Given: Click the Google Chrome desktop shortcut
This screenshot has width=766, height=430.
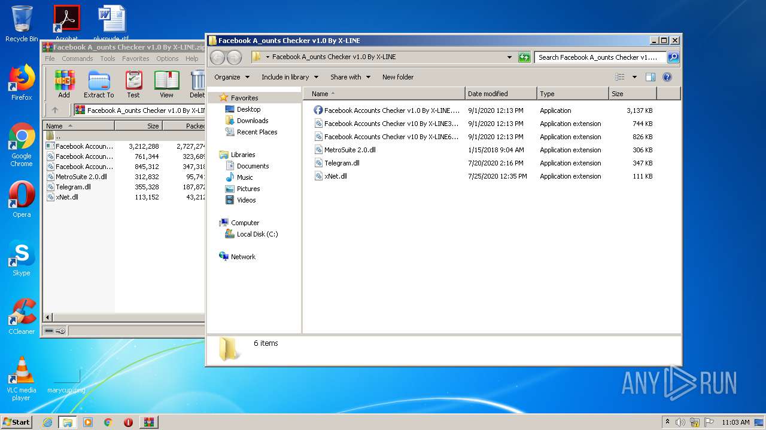Looking at the screenshot, I should click(22, 145).
